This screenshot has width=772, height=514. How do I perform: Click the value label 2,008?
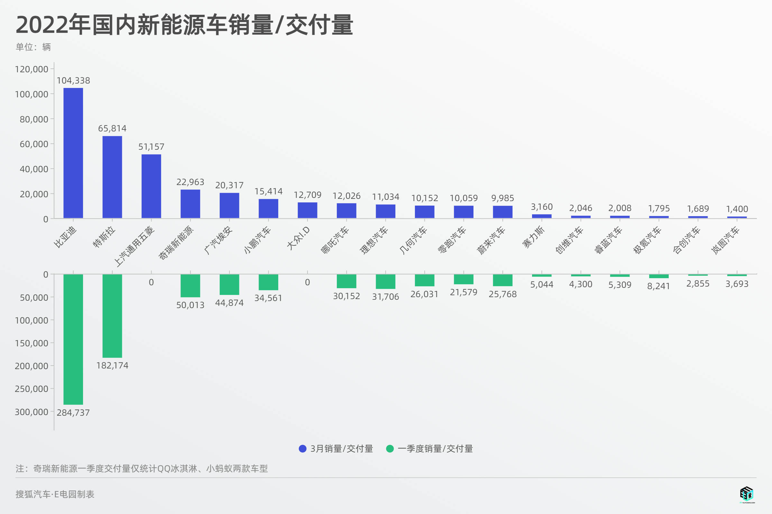point(620,208)
